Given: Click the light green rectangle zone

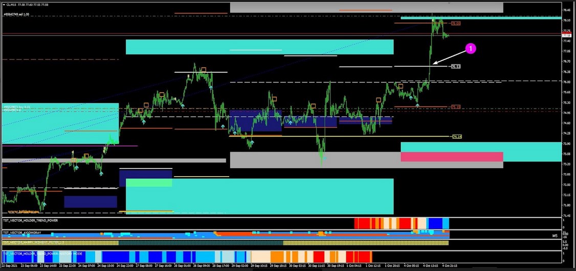Looking at the screenshot, I should coord(149,183).
